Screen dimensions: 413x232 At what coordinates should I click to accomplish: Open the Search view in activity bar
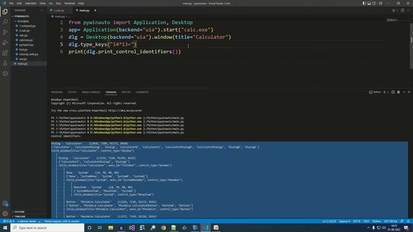point(5,22)
